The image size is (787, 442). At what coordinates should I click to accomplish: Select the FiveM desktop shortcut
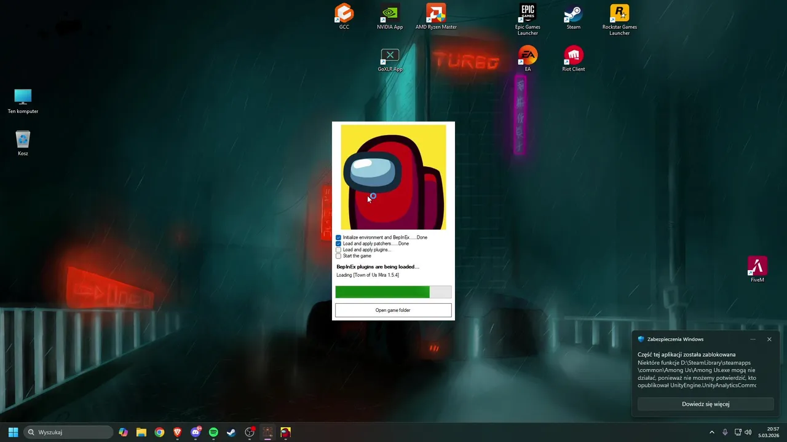click(x=757, y=269)
